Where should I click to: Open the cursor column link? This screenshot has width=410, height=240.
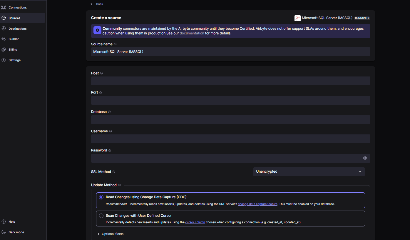[x=195, y=222]
